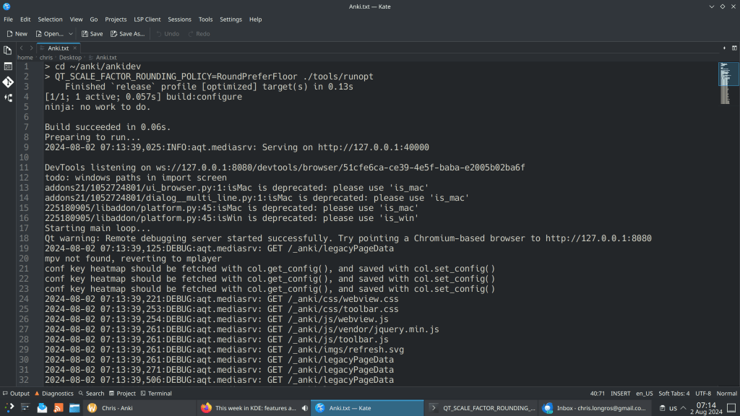The width and height of the screenshot is (740, 416).
Task: Click the Save As toolbar icon
Action: pos(127,34)
